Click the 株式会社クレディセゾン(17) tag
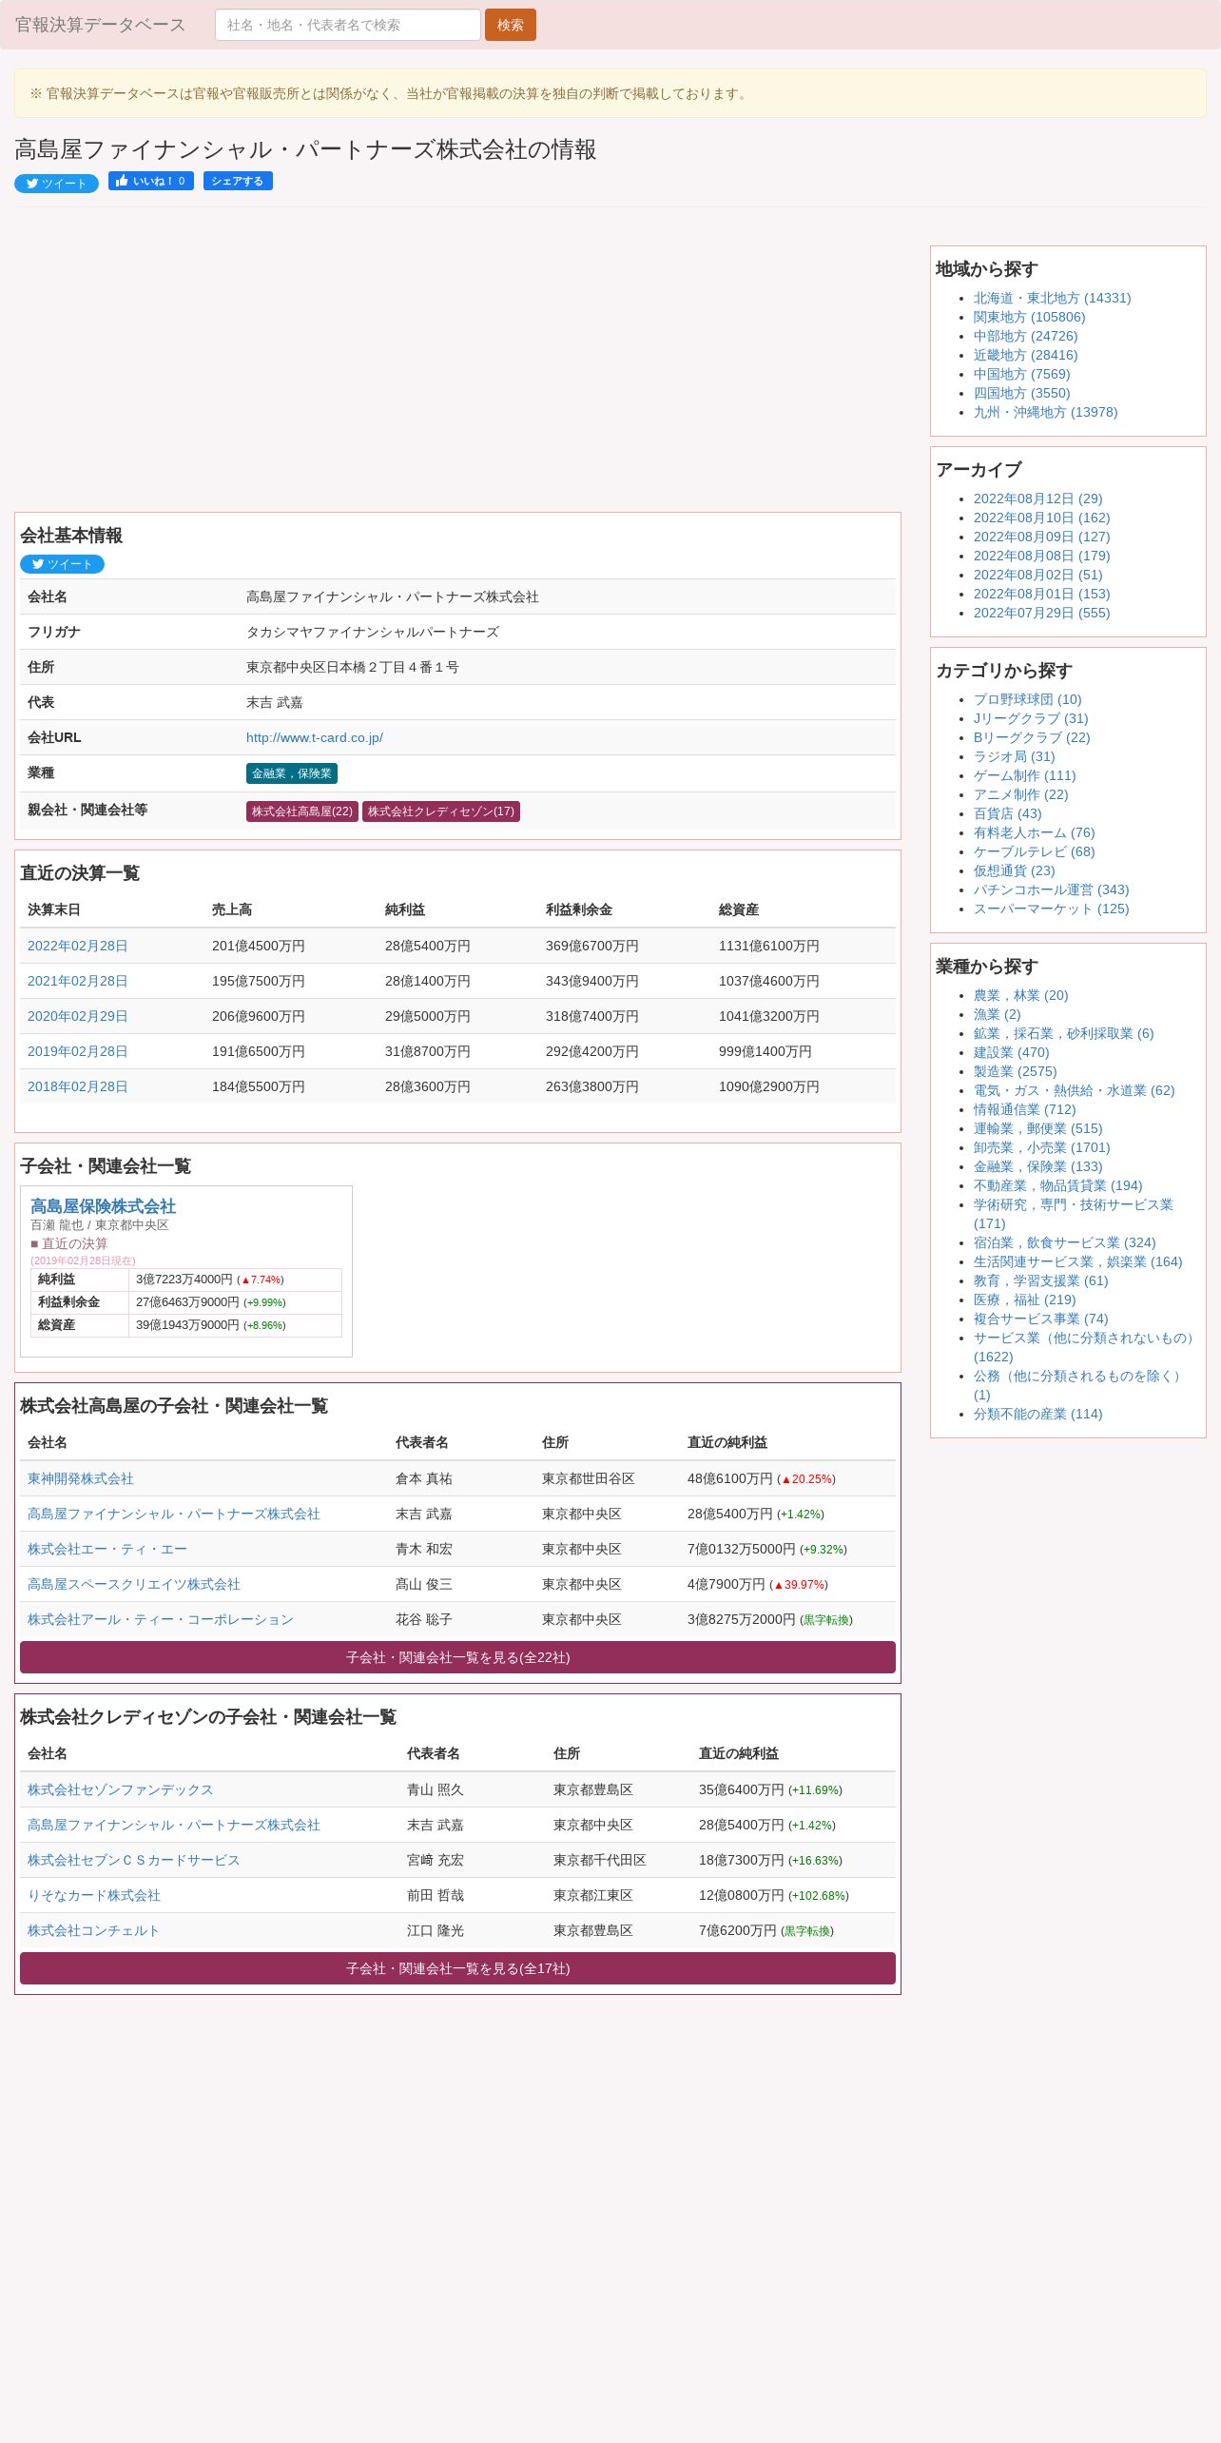1221x2443 pixels. point(441,811)
